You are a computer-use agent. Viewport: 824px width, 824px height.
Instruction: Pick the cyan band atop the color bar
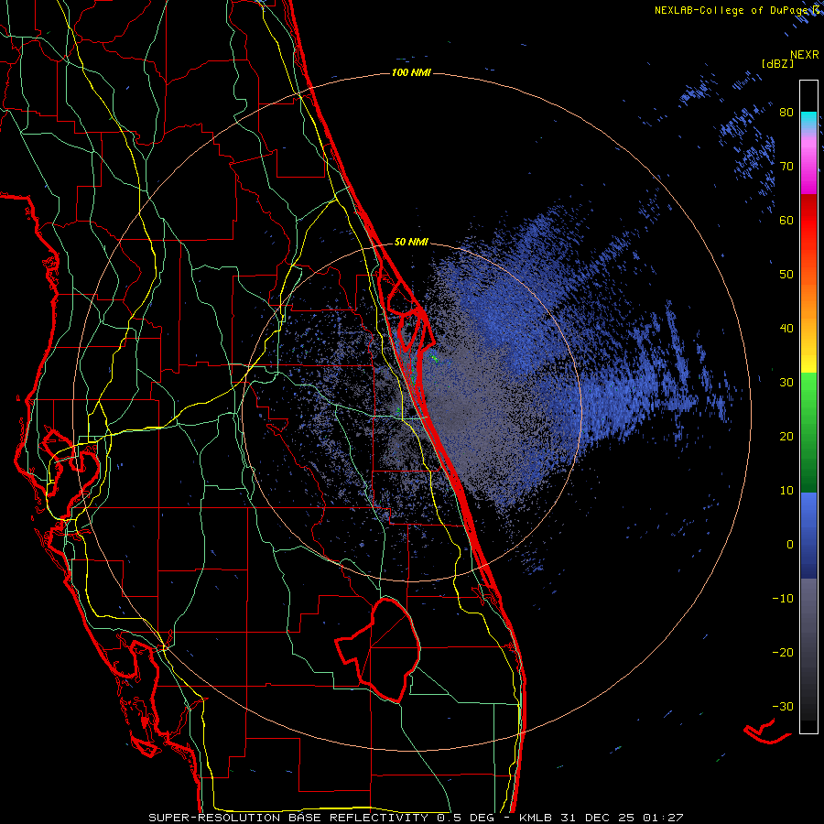point(808,120)
